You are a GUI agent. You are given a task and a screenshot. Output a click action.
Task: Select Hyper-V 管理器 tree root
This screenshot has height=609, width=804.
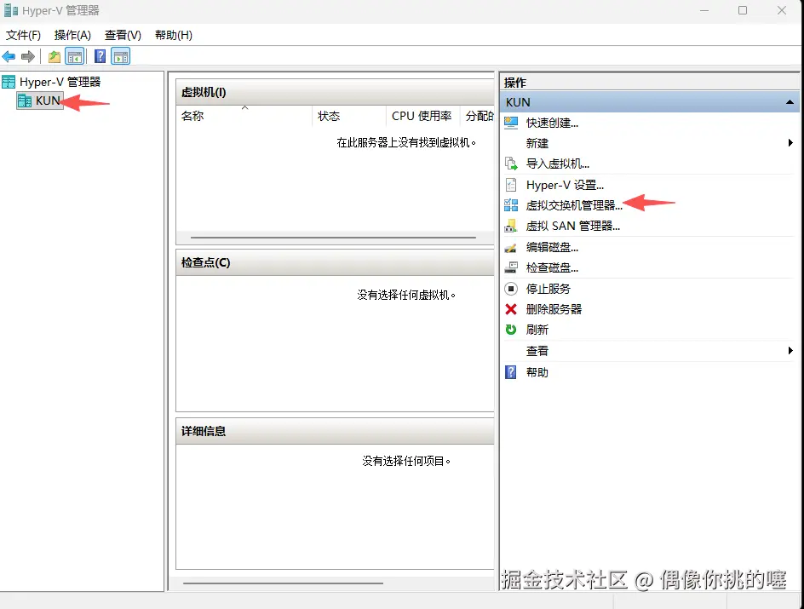(60, 82)
